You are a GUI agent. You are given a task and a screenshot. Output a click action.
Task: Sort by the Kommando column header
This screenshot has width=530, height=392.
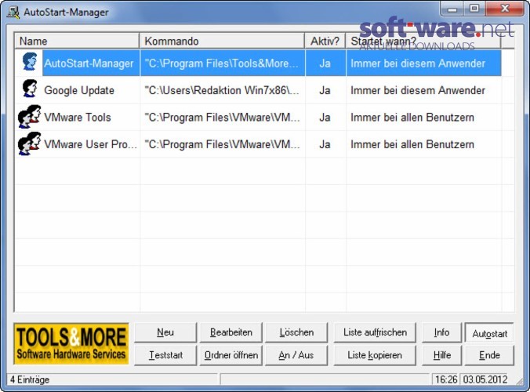222,41
